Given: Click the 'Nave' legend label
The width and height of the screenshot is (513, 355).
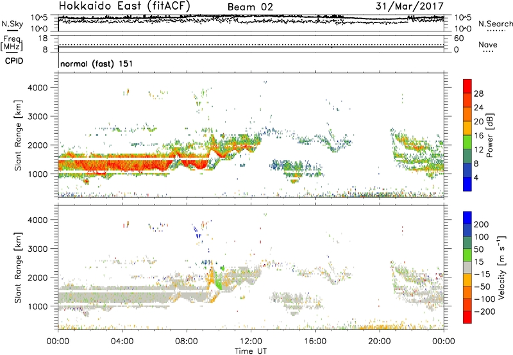Looking at the screenshot, I should click(x=488, y=44).
